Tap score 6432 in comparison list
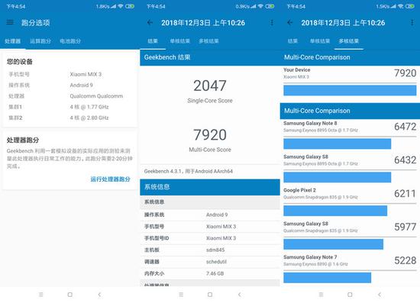 click(x=405, y=160)
